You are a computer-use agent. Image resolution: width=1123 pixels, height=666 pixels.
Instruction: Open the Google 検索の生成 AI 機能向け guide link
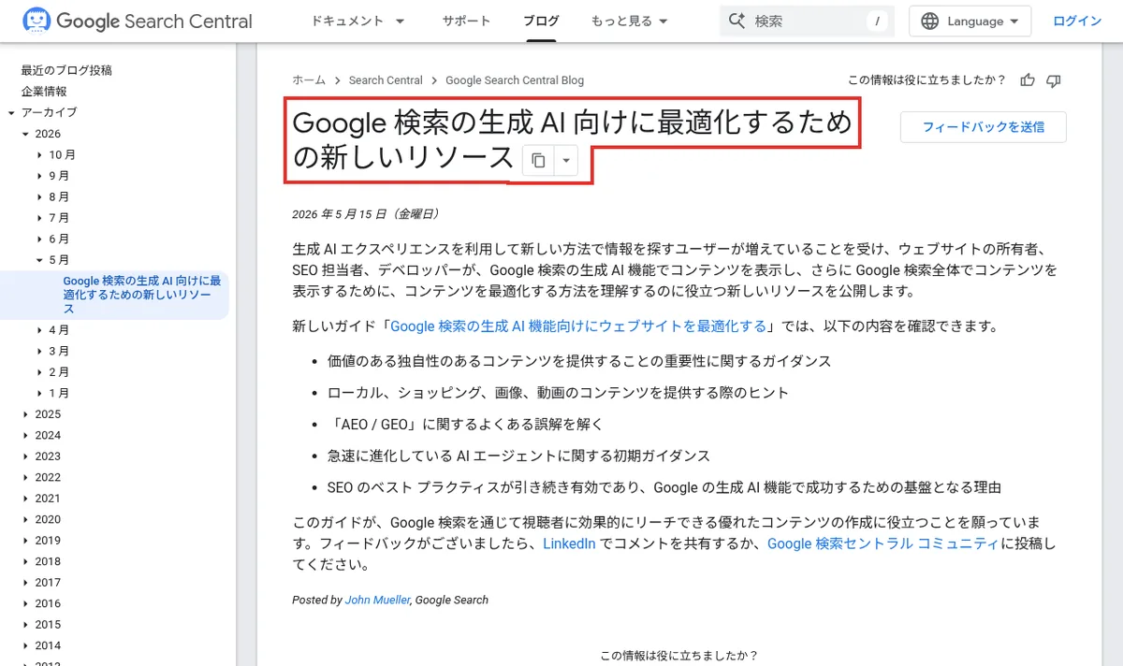[x=578, y=326]
